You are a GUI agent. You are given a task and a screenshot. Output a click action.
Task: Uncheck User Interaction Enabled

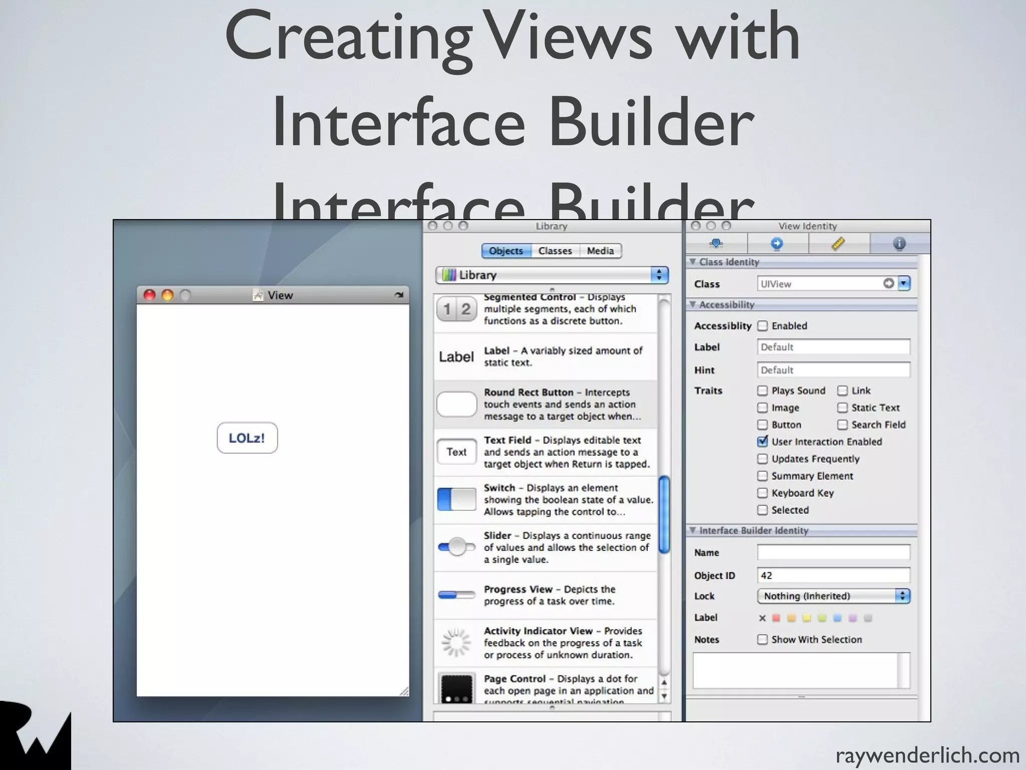click(762, 442)
